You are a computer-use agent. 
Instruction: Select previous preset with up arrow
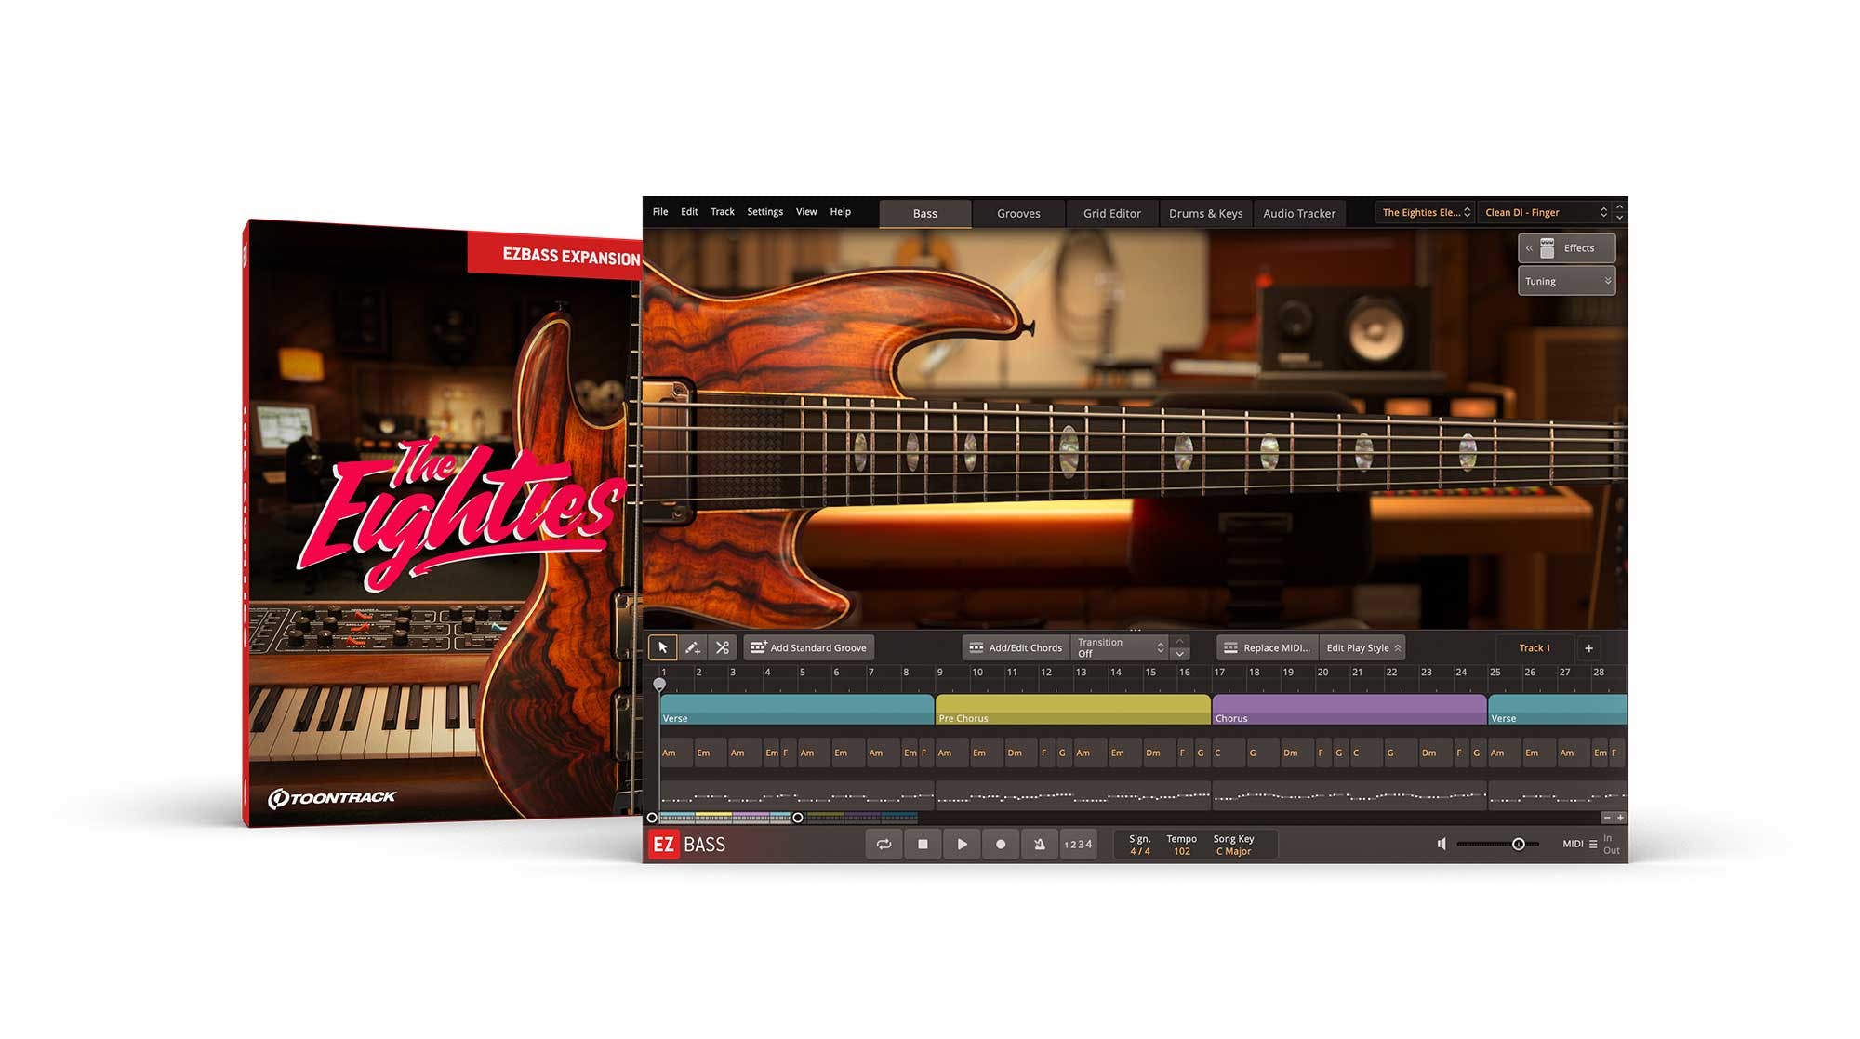pos(1620,206)
